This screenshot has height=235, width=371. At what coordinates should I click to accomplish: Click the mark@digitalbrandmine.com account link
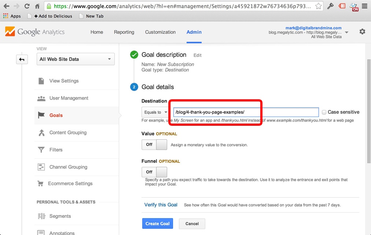pos(313,28)
